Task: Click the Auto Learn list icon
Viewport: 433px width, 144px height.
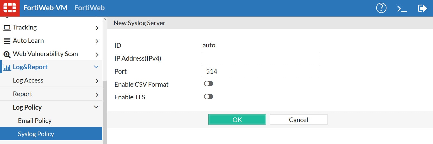Action: pos(7,41)
